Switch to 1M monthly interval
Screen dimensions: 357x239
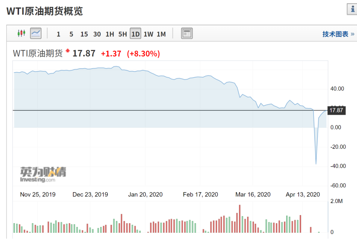pos(161,34)
